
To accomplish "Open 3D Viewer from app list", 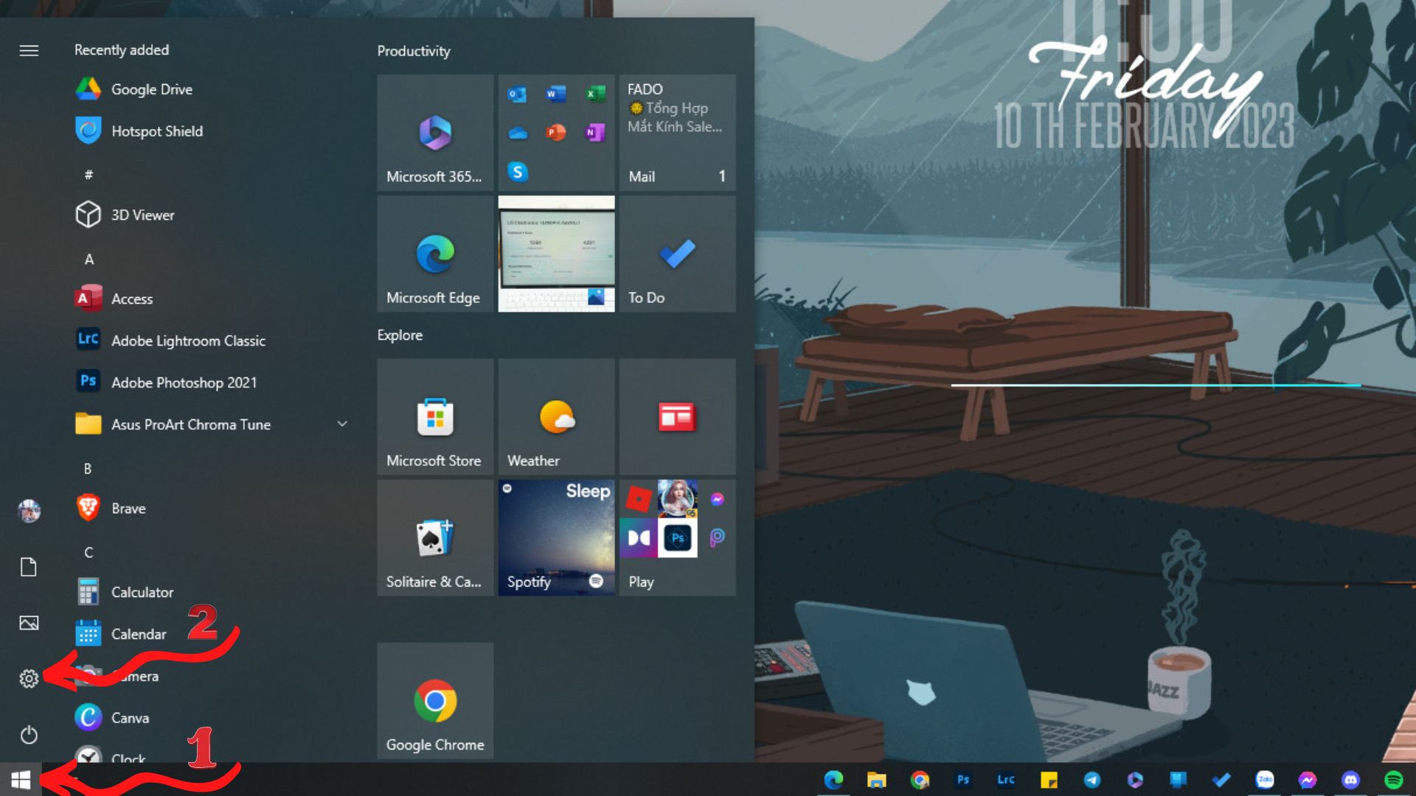I will click(210, 215).
